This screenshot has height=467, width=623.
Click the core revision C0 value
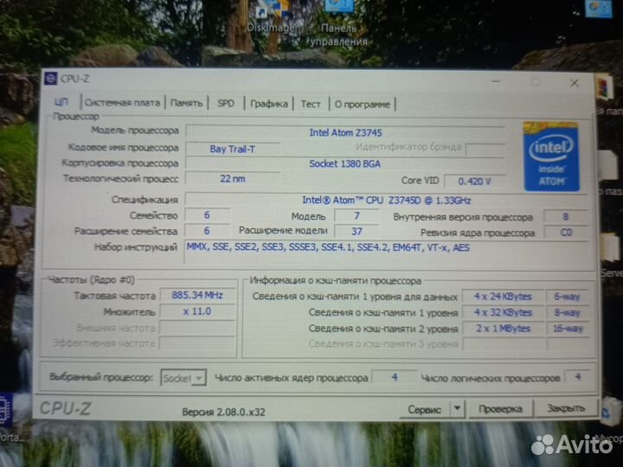pos(566,233)
